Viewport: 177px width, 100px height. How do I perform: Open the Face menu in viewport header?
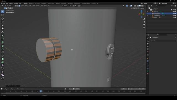(x=45, y=6)
